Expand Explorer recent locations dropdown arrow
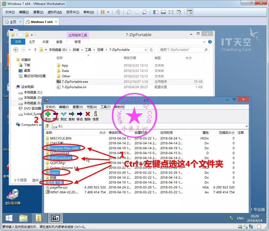 tap(29, 50)
